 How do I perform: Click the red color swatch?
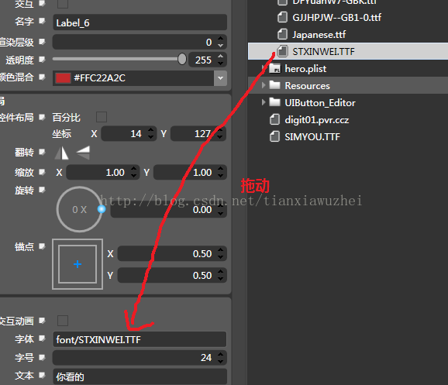click(x=63, y=78)
